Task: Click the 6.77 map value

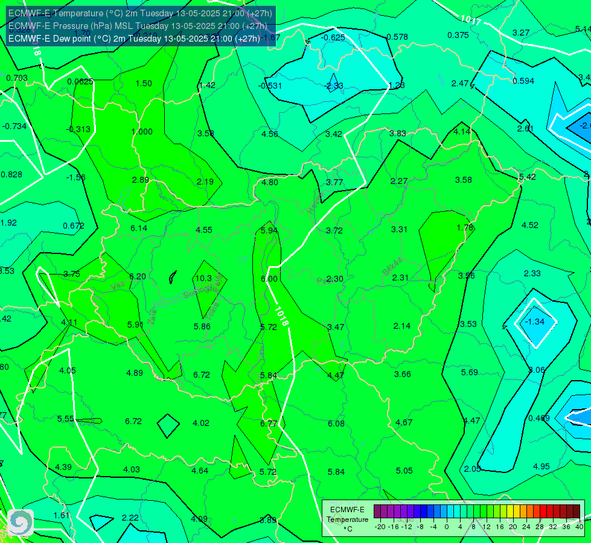Action: [x=269, y=424]
